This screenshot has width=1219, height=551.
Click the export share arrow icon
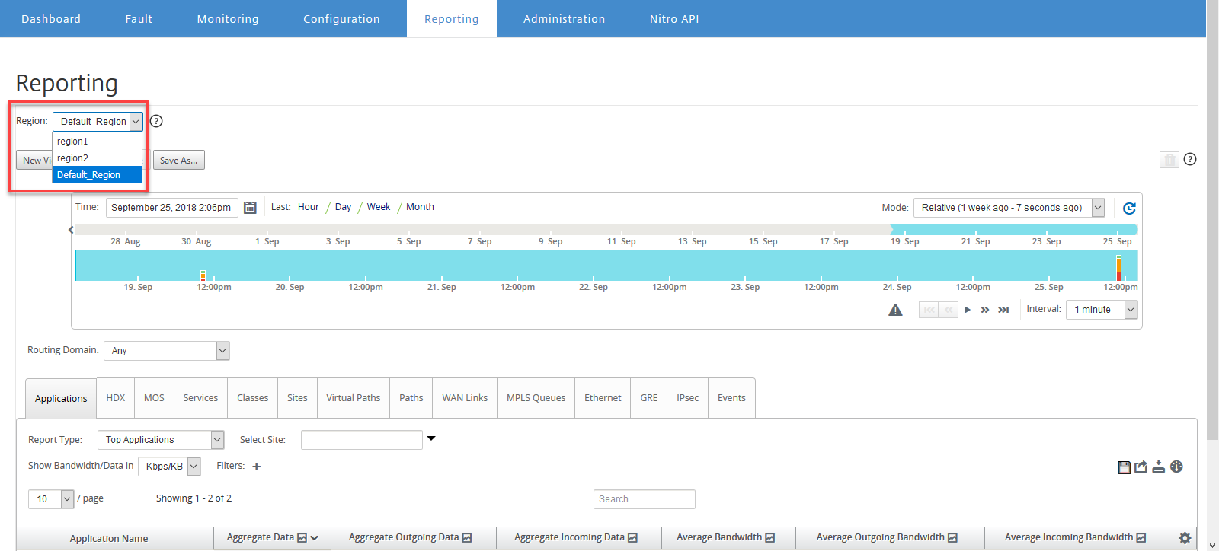click(x=1141, y=467)
